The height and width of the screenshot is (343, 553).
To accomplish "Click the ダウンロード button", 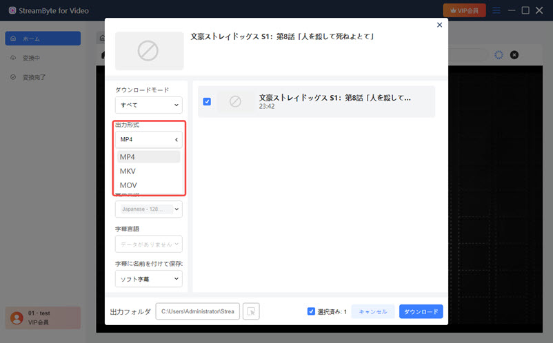I will click(x=421, y=311).
